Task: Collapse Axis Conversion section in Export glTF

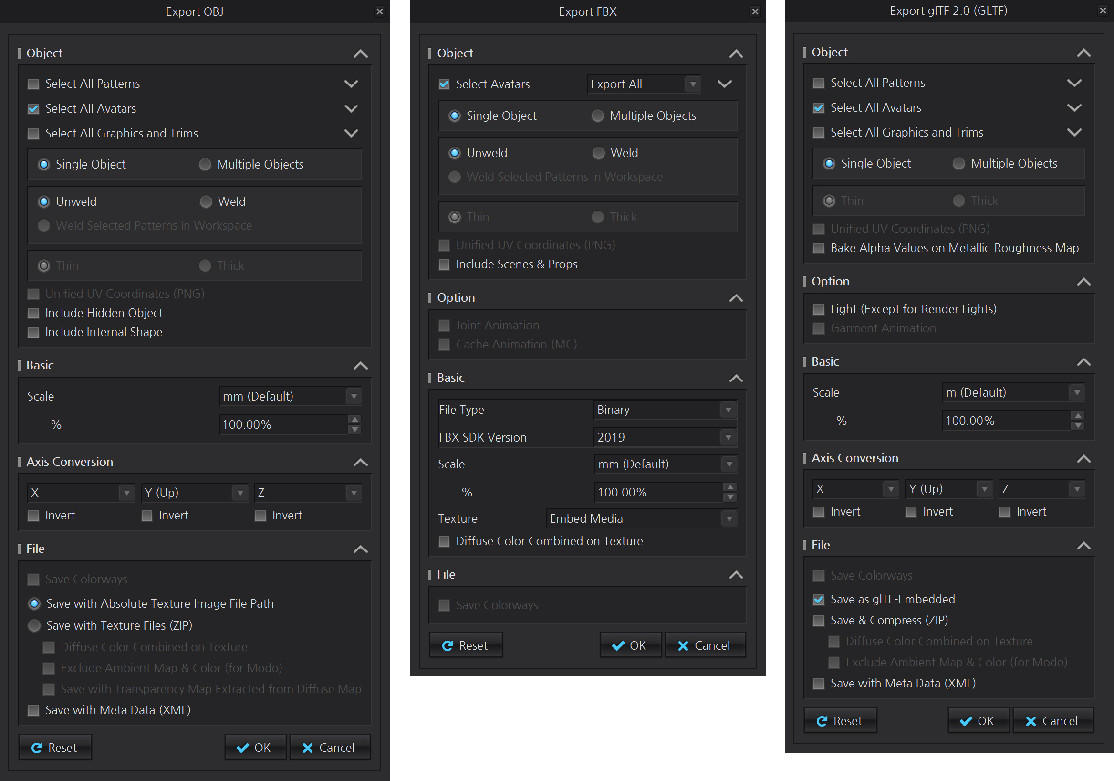Action: pos(1084,459)
